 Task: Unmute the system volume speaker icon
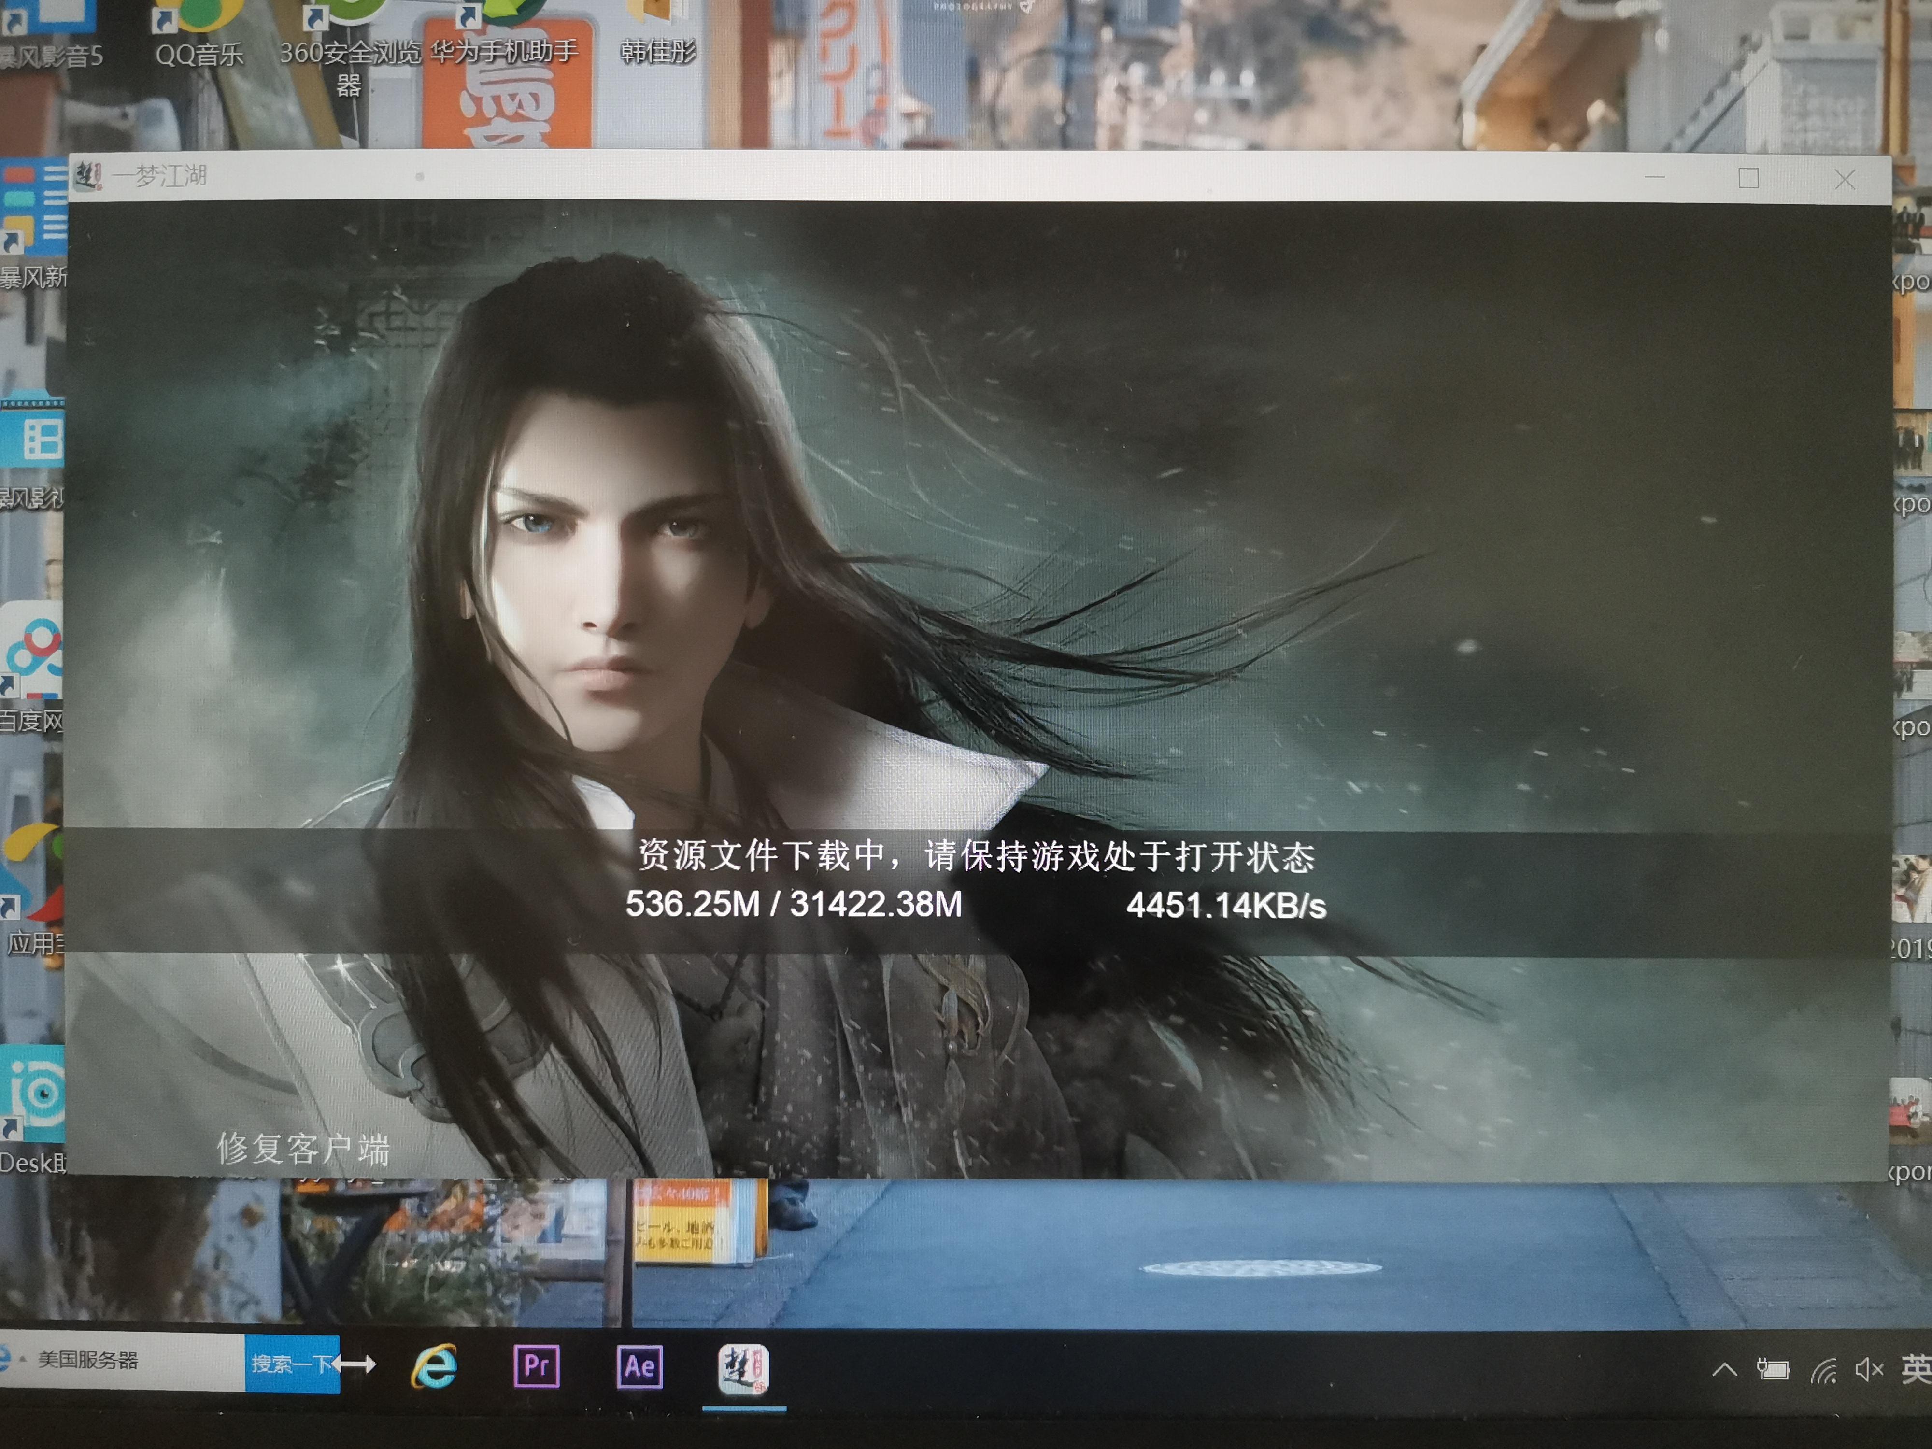(1868, 1369)
